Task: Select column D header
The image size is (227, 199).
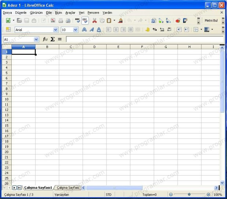Action: tap(94, 47)
